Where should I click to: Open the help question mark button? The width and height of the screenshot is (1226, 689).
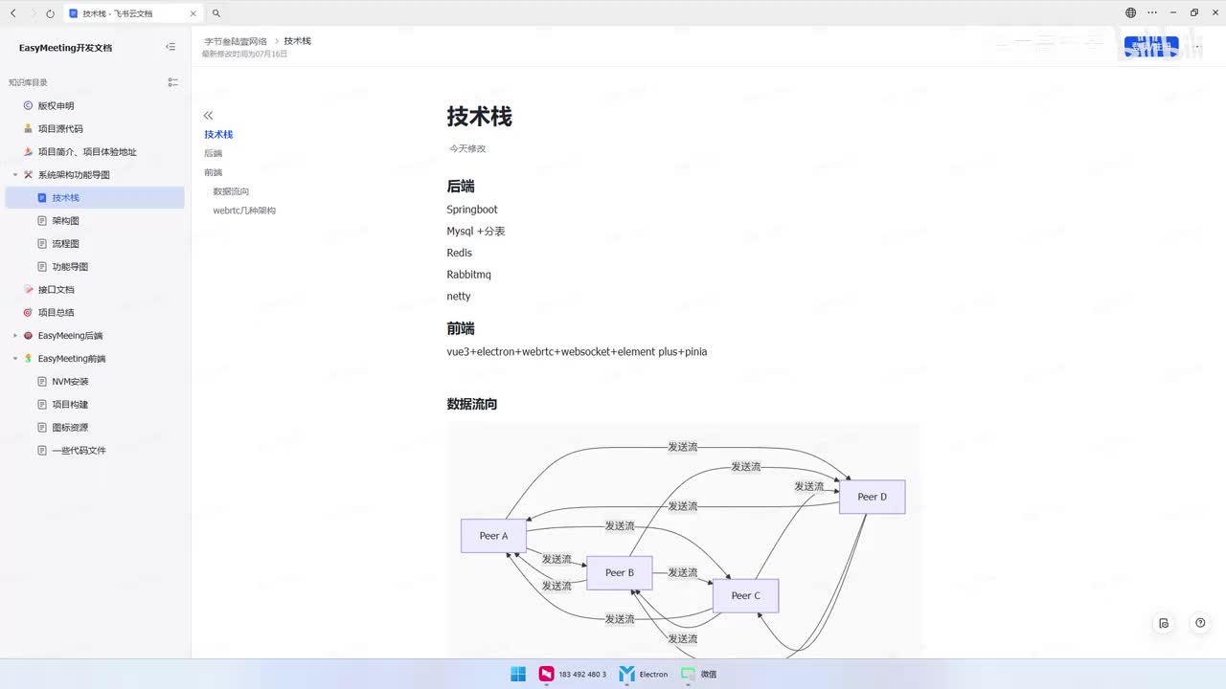click(1200, 623)
